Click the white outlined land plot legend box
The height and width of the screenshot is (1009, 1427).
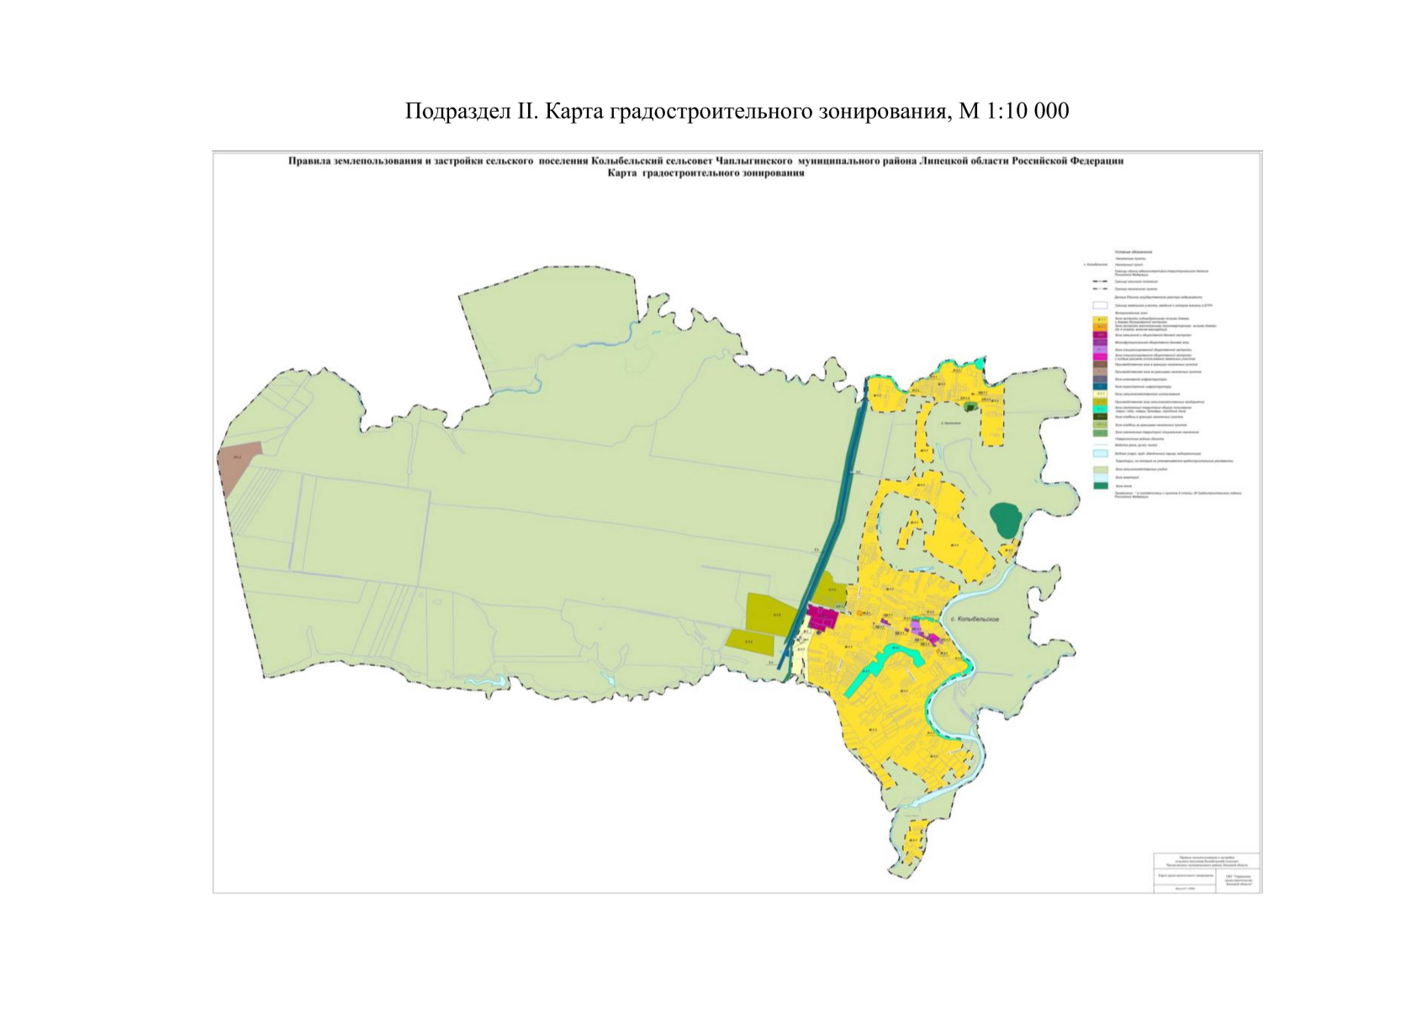[x=1099, y=306]
